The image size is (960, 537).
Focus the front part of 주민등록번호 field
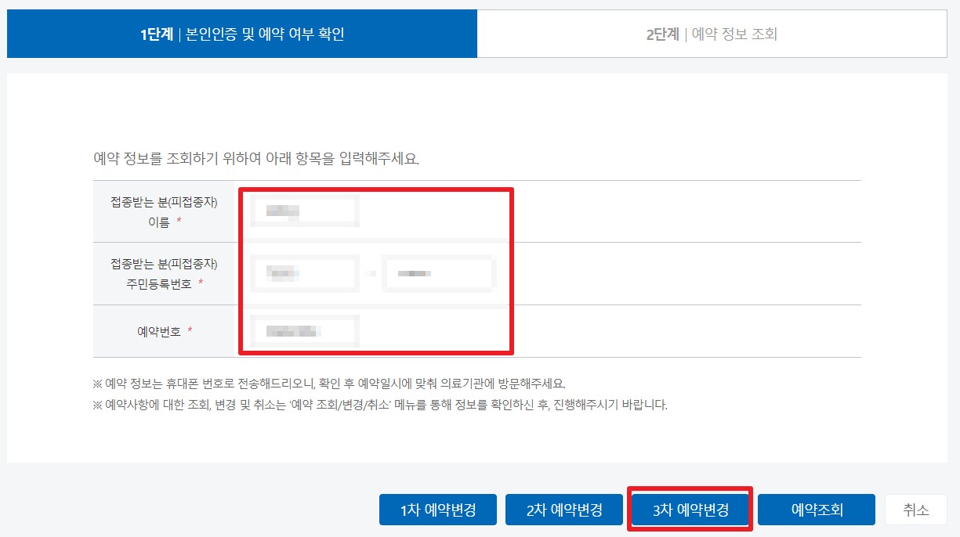pos(306,273)
